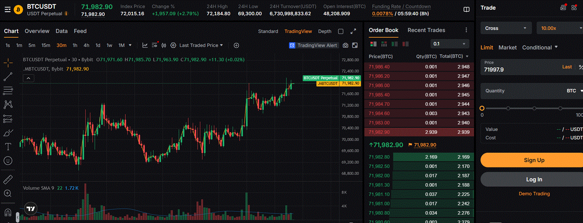Select the Fibonacci retracement lines tool
Image resolution: width=583 pixels, height=223 pixels.
[8, 91]
